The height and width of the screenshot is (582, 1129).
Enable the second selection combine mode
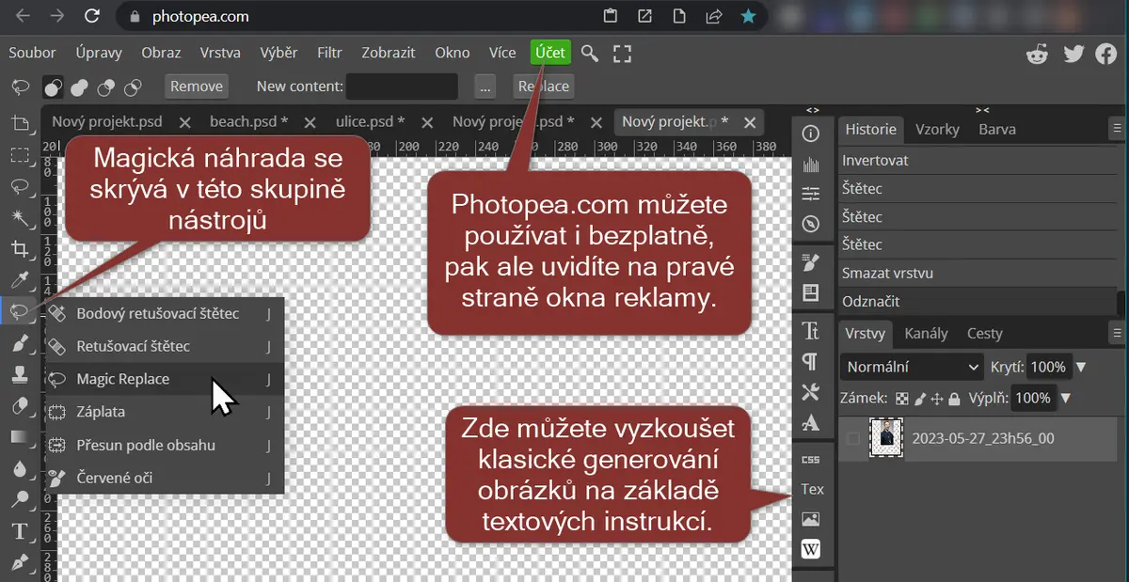click(x=80, y=87)
